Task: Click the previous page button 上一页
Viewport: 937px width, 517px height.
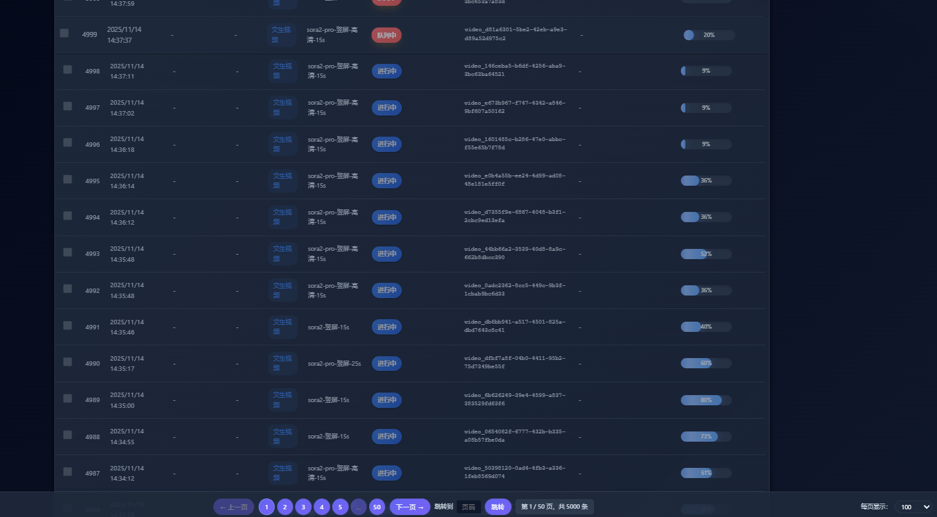Action: (234, 507)
